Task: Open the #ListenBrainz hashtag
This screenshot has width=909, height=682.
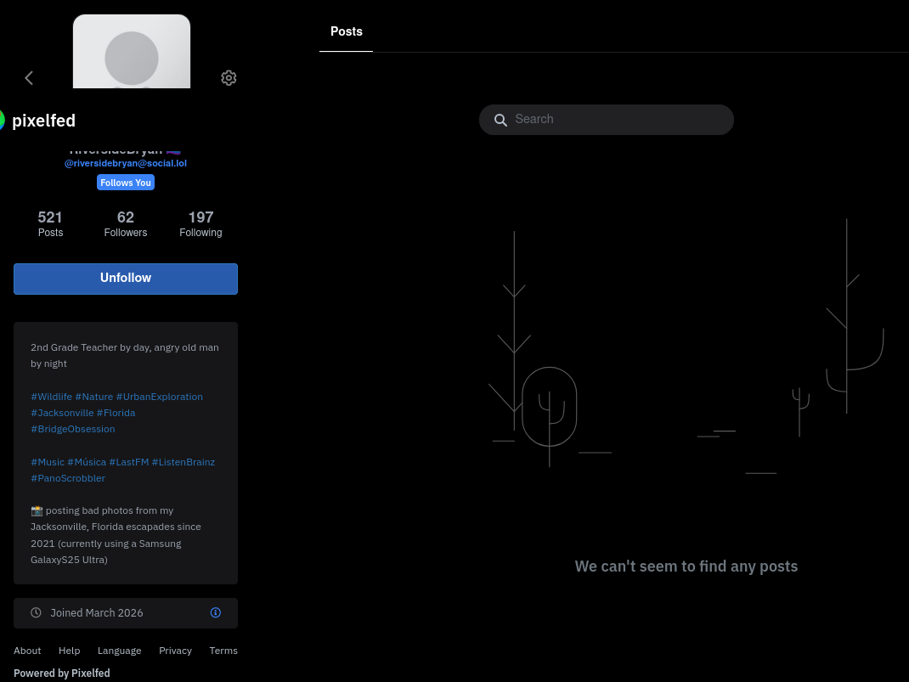Action: [183, 462]
